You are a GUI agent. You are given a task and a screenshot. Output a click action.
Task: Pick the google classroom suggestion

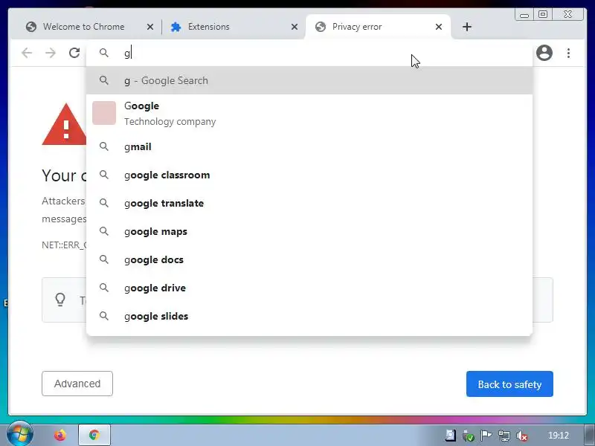(x=309, y=175)
